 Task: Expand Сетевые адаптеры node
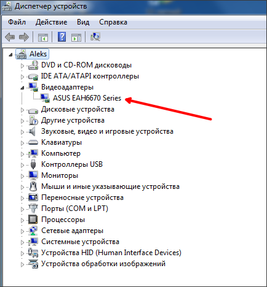(22, 231)
